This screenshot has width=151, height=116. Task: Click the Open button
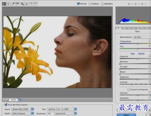click(126, 115)
